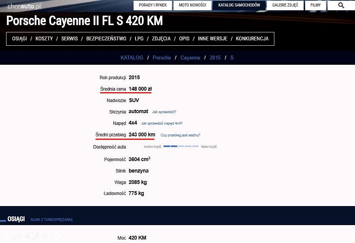
Task: Open the Jak sprawdzić? gearbox link
Action: (164, 112)
